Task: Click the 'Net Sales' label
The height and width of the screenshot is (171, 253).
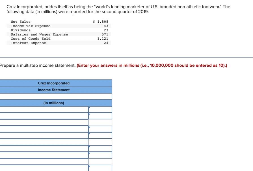Action: point(21,22)
